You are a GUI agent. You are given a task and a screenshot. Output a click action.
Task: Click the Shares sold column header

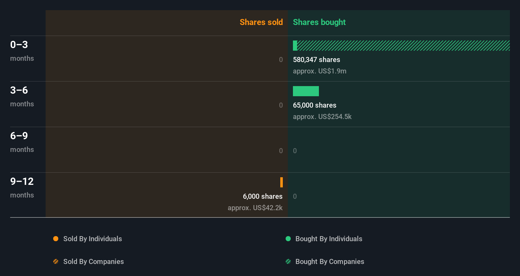(x=261, y=22)
